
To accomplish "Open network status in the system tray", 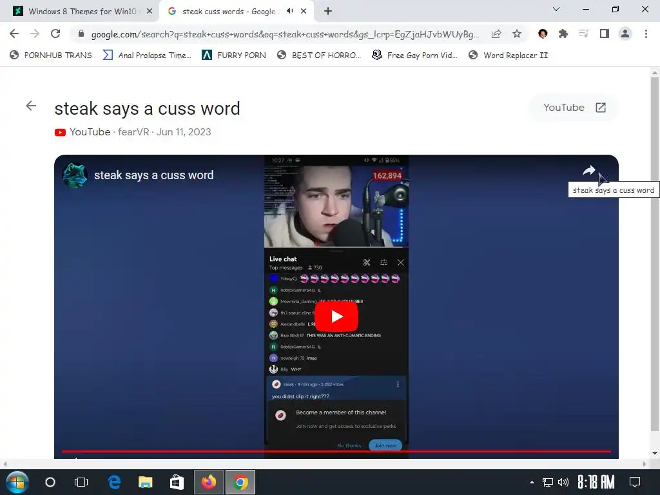I will pos(548,482).
